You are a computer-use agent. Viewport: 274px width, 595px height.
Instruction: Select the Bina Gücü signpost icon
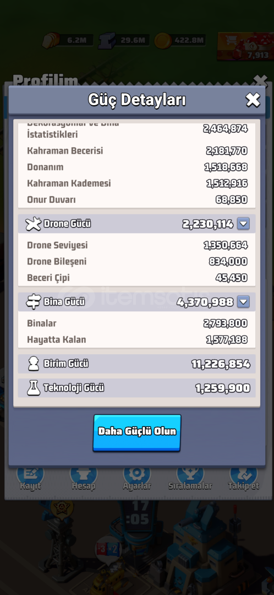pyautogui.click(x=33, y=302)
